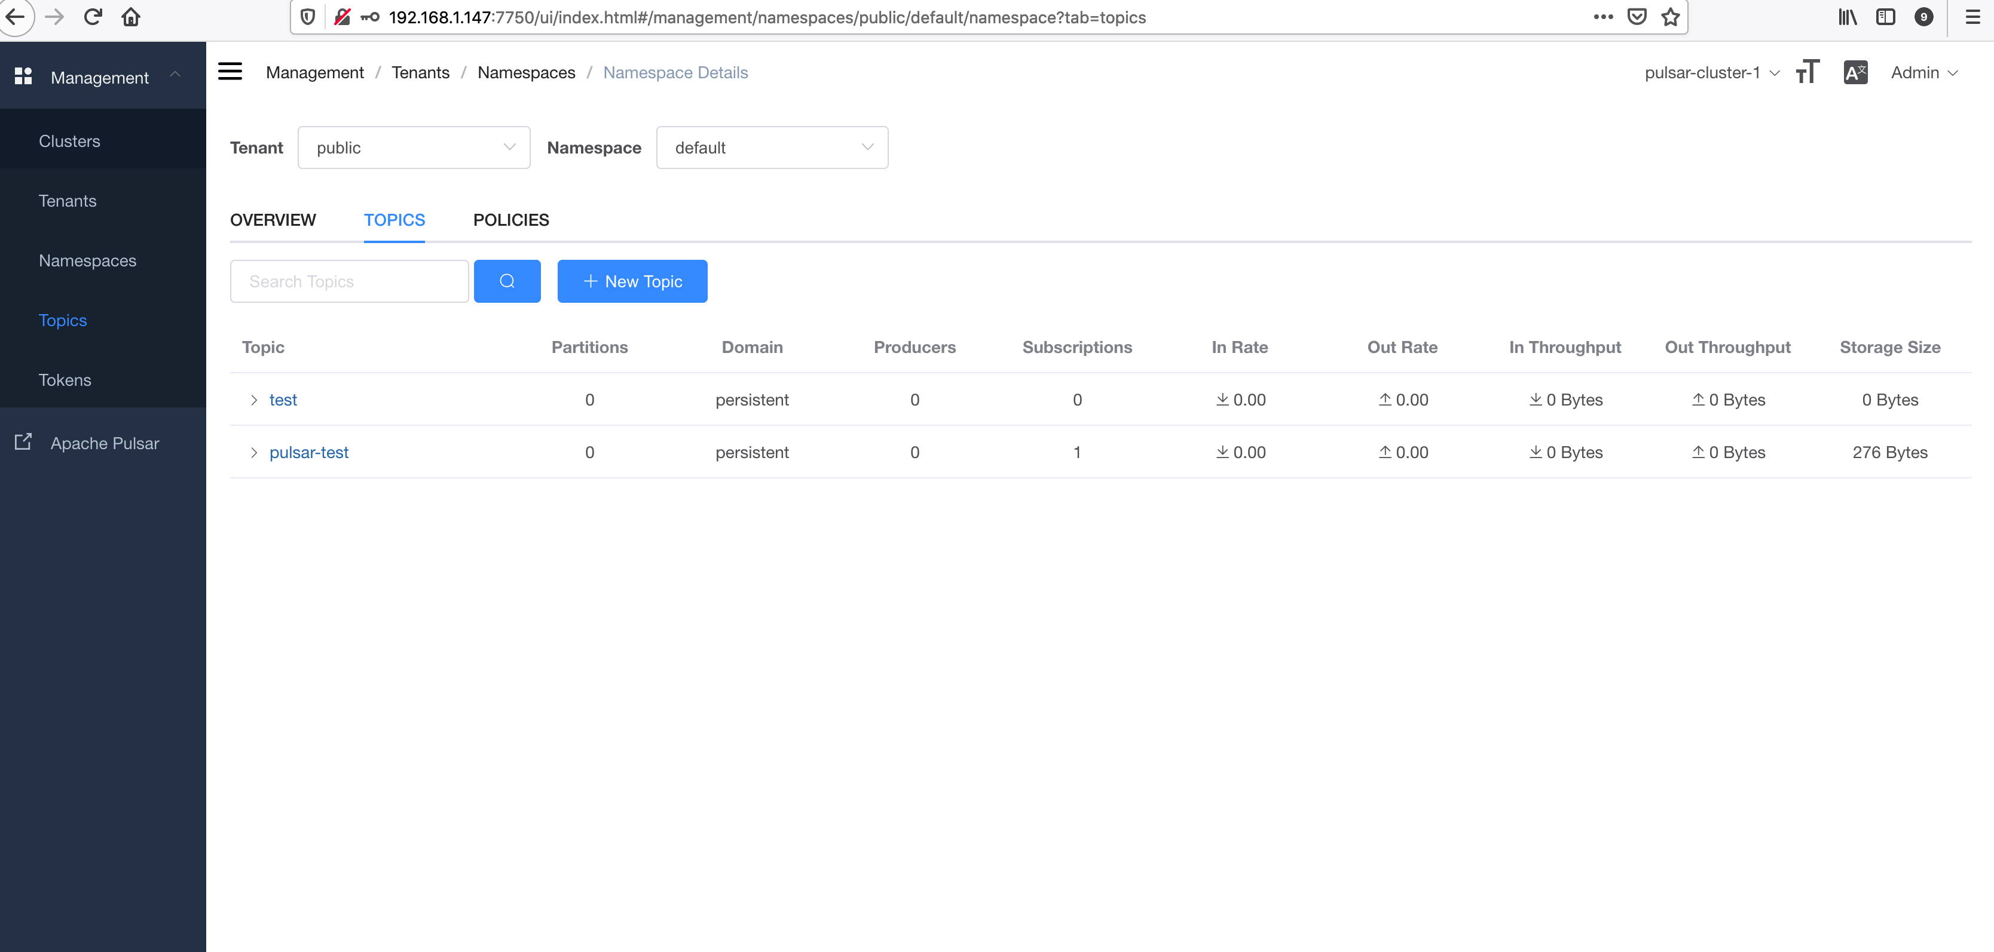Click the New Topic button

(x=632, y=281)
